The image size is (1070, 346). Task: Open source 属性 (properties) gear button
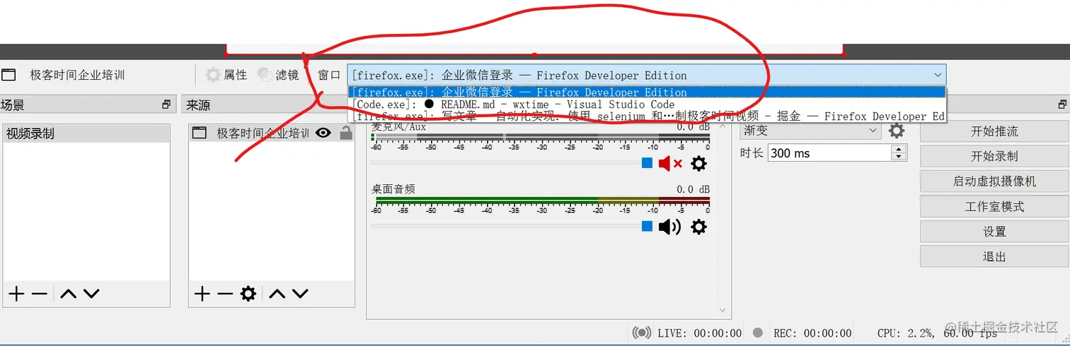pyautogui.click(x=226, y=75)
